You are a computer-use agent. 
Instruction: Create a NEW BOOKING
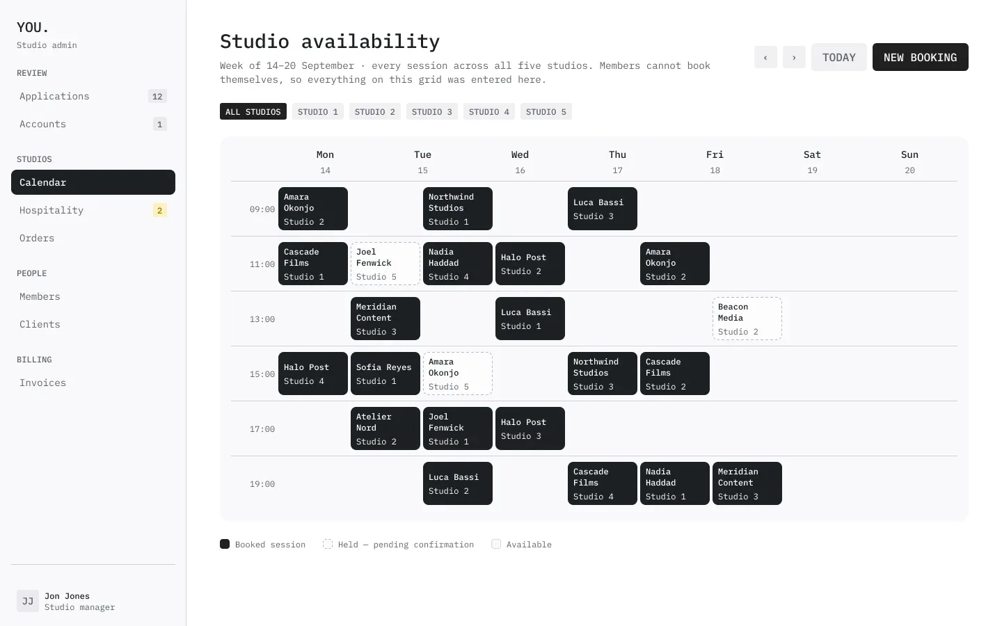[x=921, y=57]
